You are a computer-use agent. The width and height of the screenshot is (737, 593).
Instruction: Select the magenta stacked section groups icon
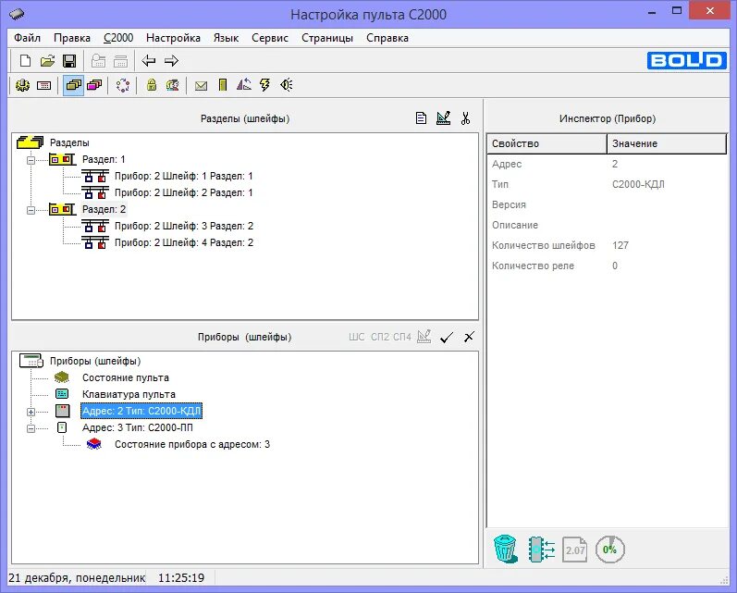[x=94, y=85]
